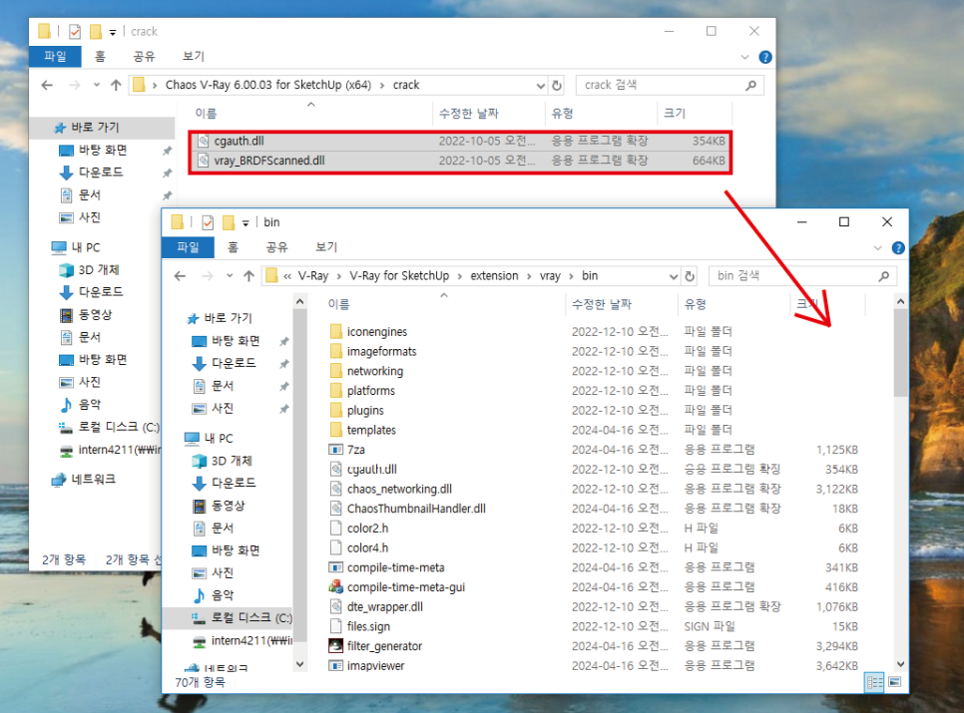The height and width of the screenshot is (713, 964).
Task: Select the compile-time-meta file name
Action: 396,567
